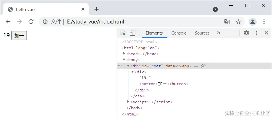Select the button element in DOM tree
The image size is (272, 118).
164,84
